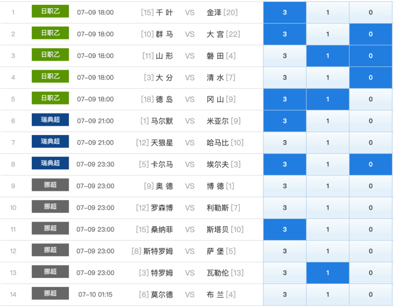
Task: Select 3 for 莫尔德 vs 布兰
Action: (x=285, y=295)
